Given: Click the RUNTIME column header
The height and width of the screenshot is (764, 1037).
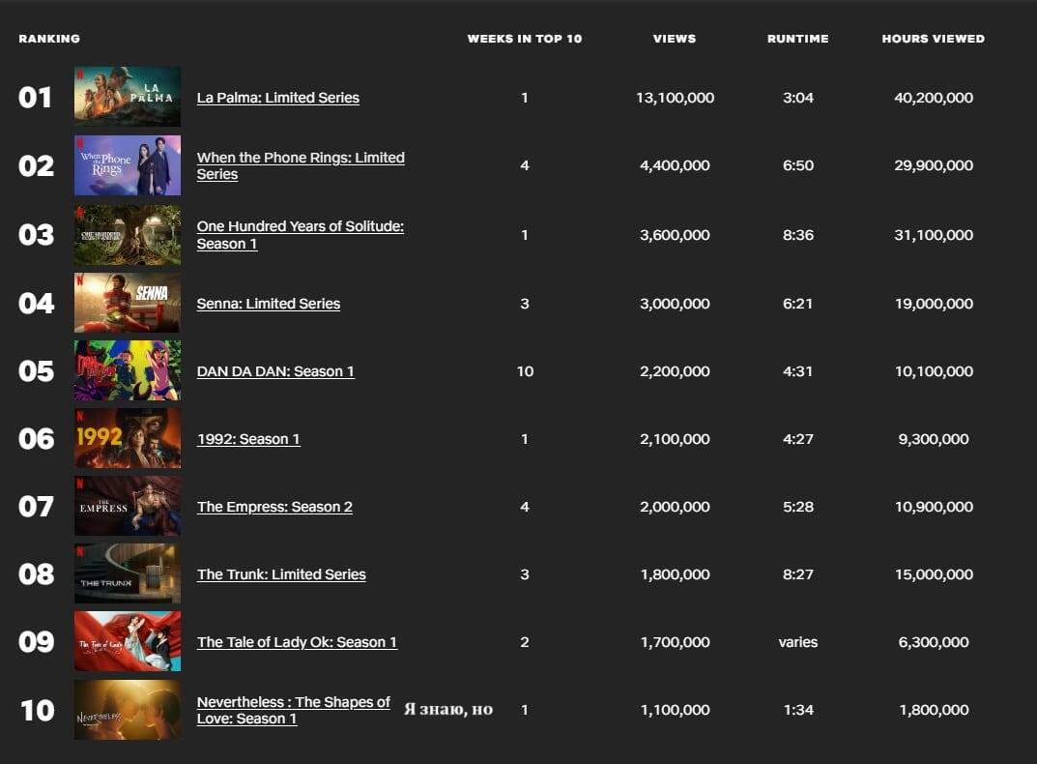Looking at the screenshot, I should coord(797,39).
